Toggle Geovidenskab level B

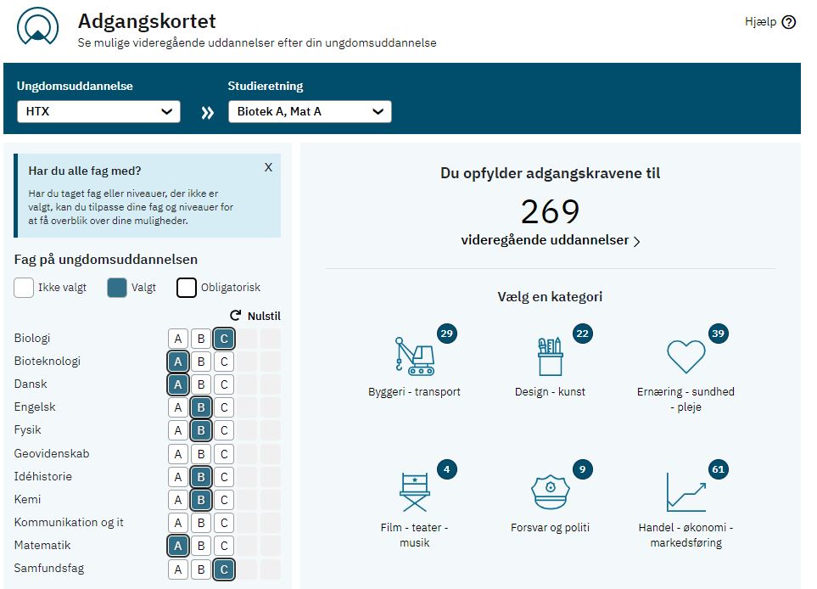[x=200, y=454]
